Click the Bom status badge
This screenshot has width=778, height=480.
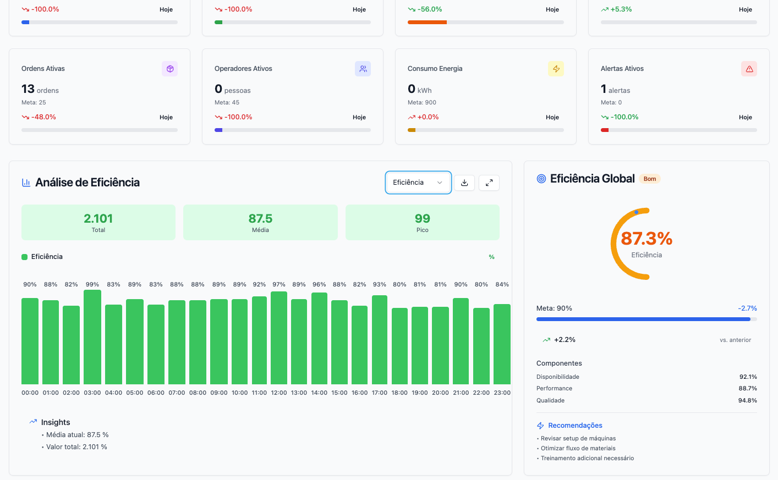[x=650, y=179]
